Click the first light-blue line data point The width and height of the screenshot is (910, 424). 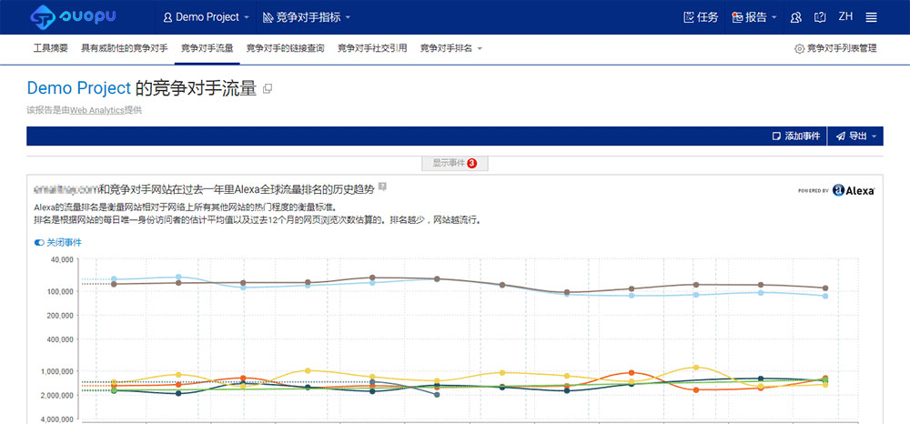pos(114,279)
